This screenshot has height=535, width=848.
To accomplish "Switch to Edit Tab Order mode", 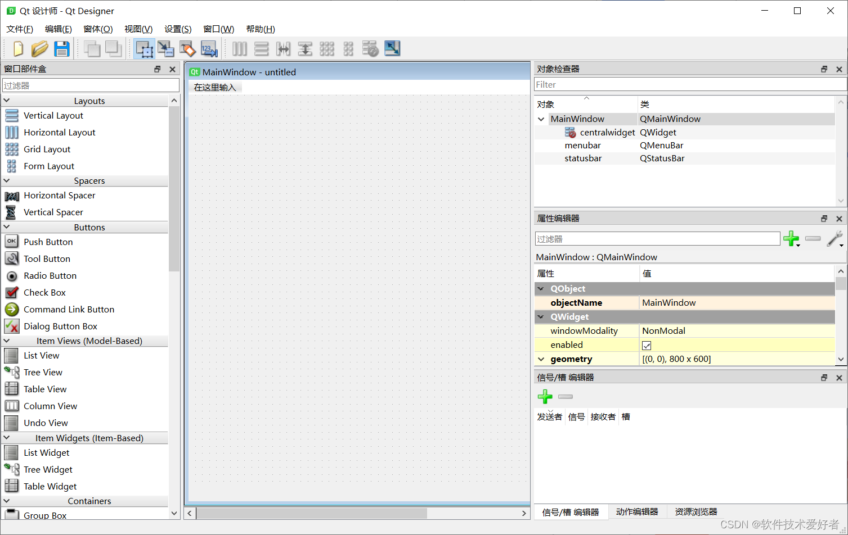I will point(209,49).
